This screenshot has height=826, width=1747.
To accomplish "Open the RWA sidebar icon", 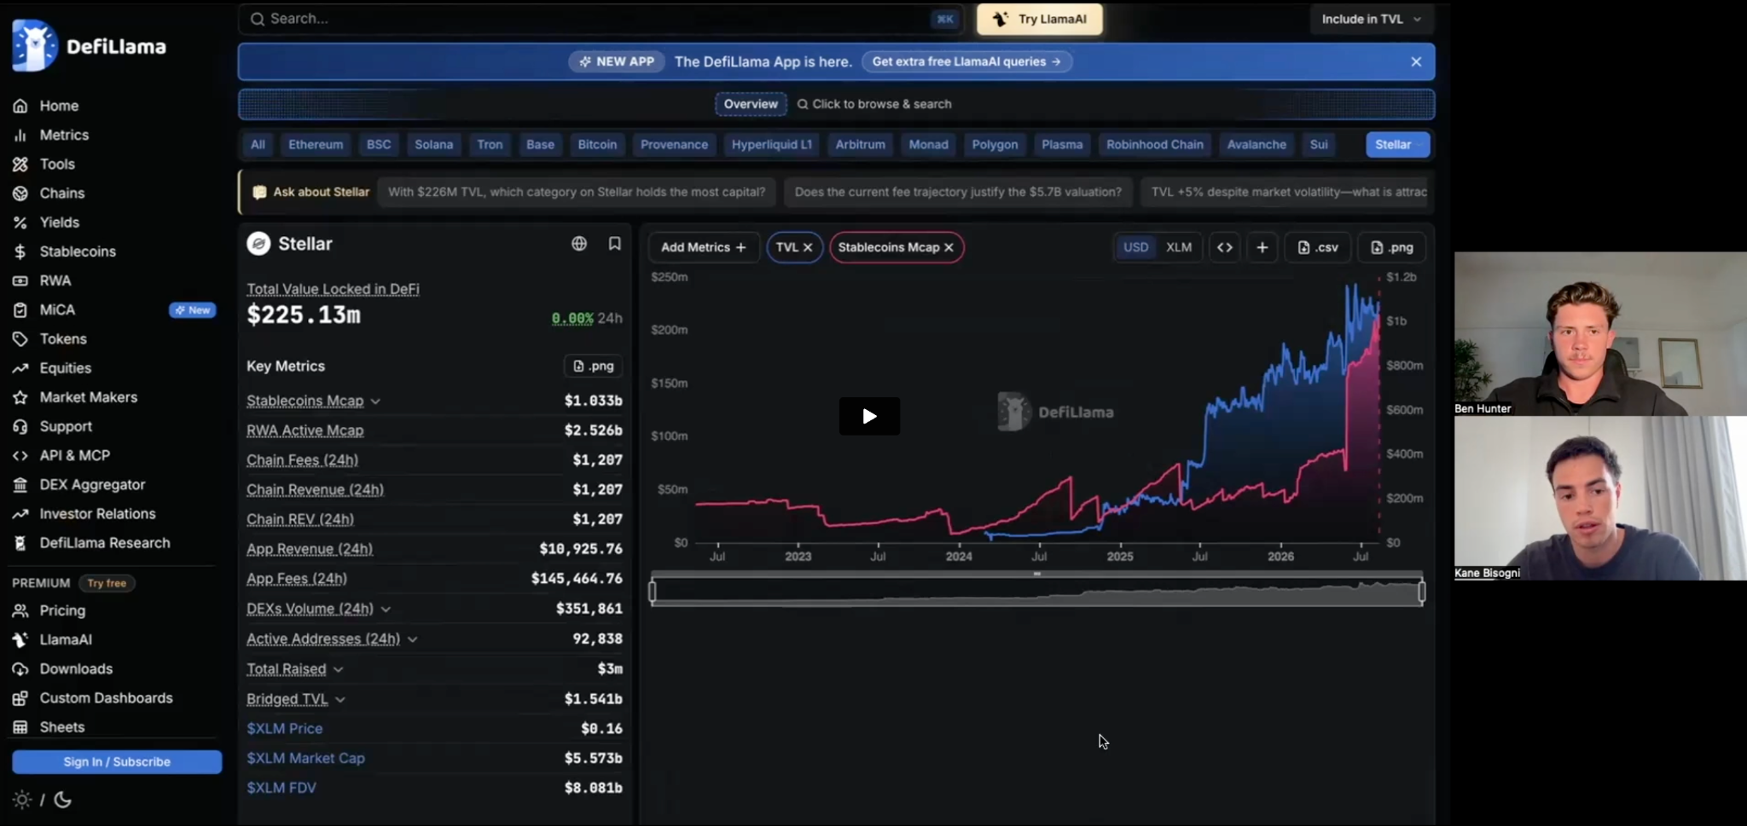I will (20, 280).
